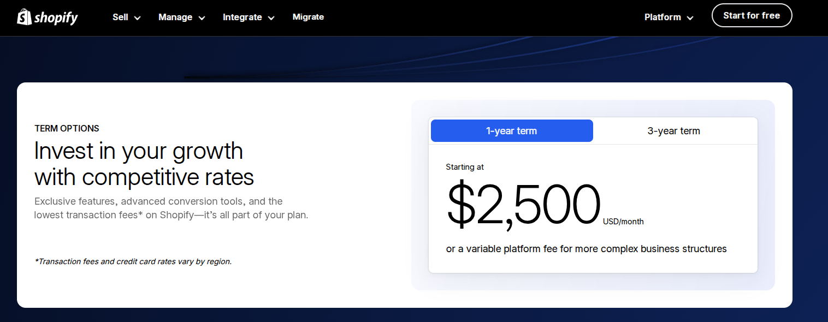Switch to the 3-year term tab
Image resolution: width=828 pixels, height=322 pixels.
674,131
